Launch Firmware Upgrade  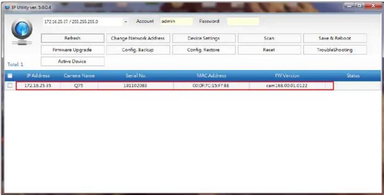click(72, 50)
